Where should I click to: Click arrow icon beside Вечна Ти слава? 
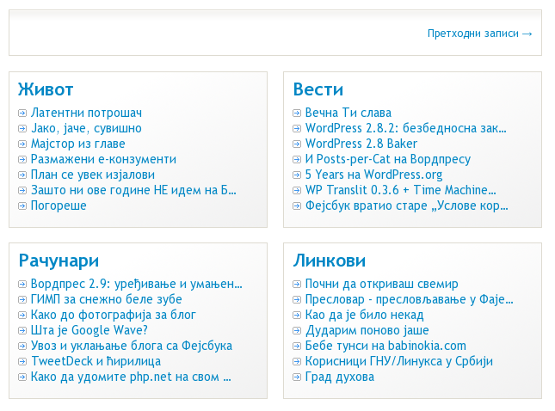point(297,113)
